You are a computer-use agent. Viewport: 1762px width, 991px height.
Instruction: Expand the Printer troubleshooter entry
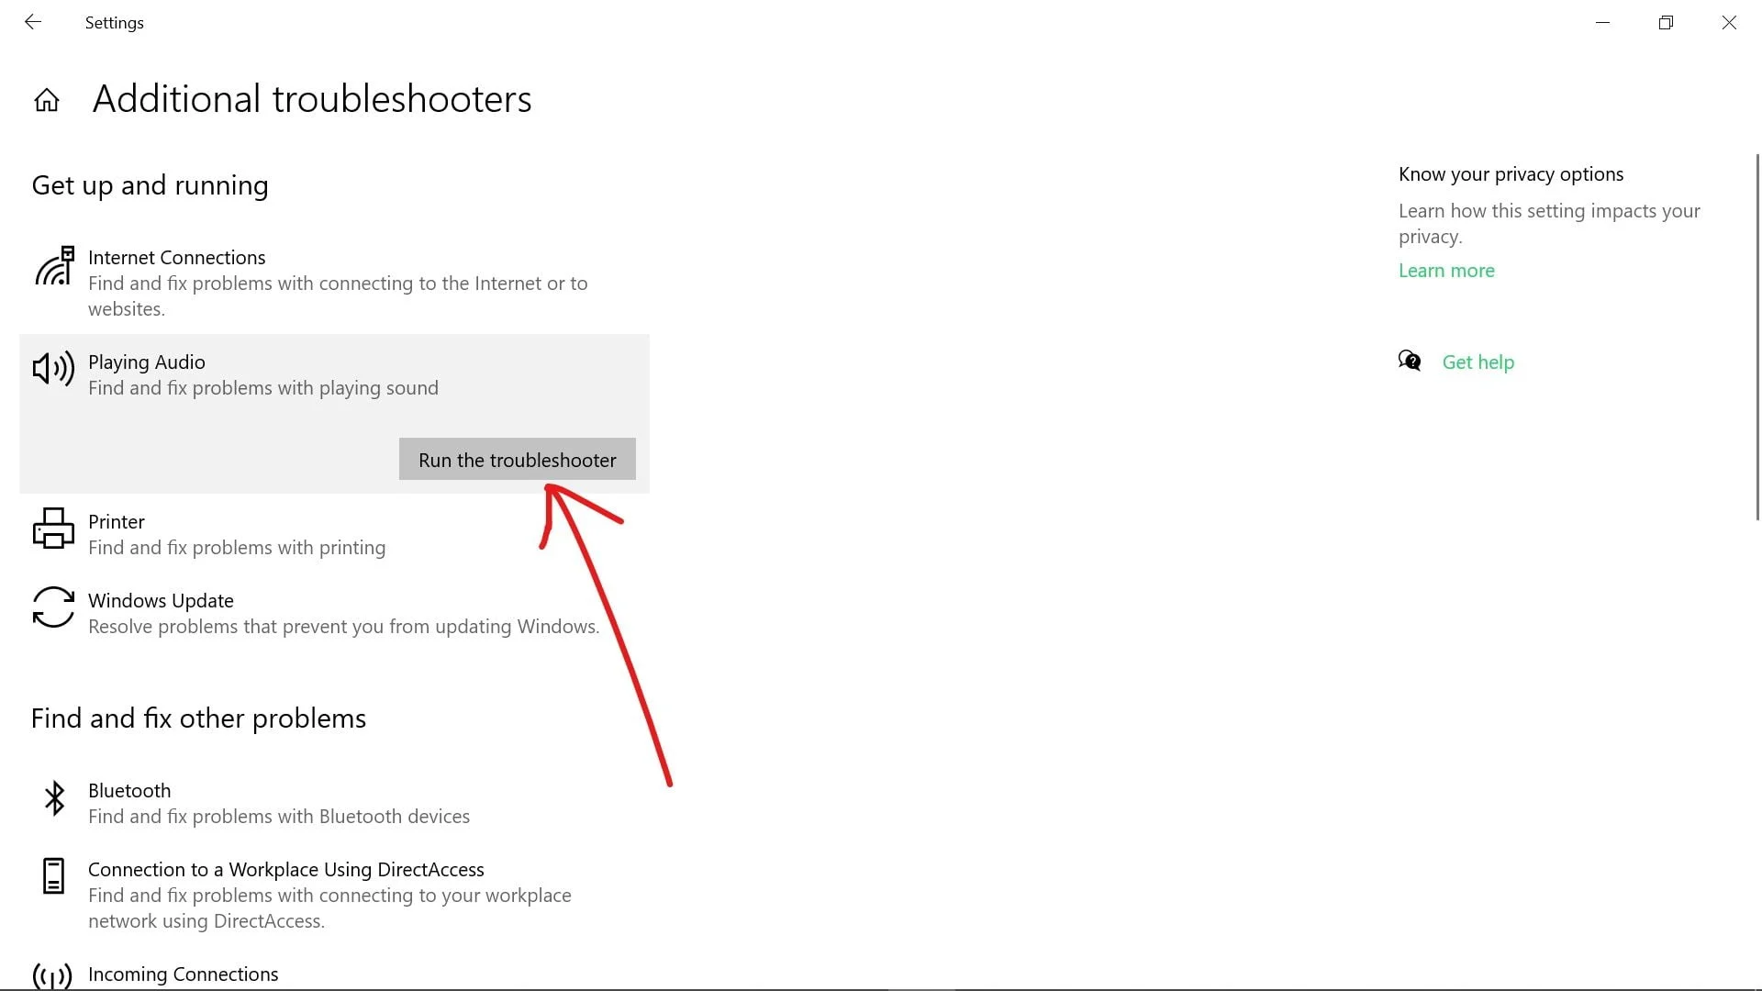click(x=117, y=522)
